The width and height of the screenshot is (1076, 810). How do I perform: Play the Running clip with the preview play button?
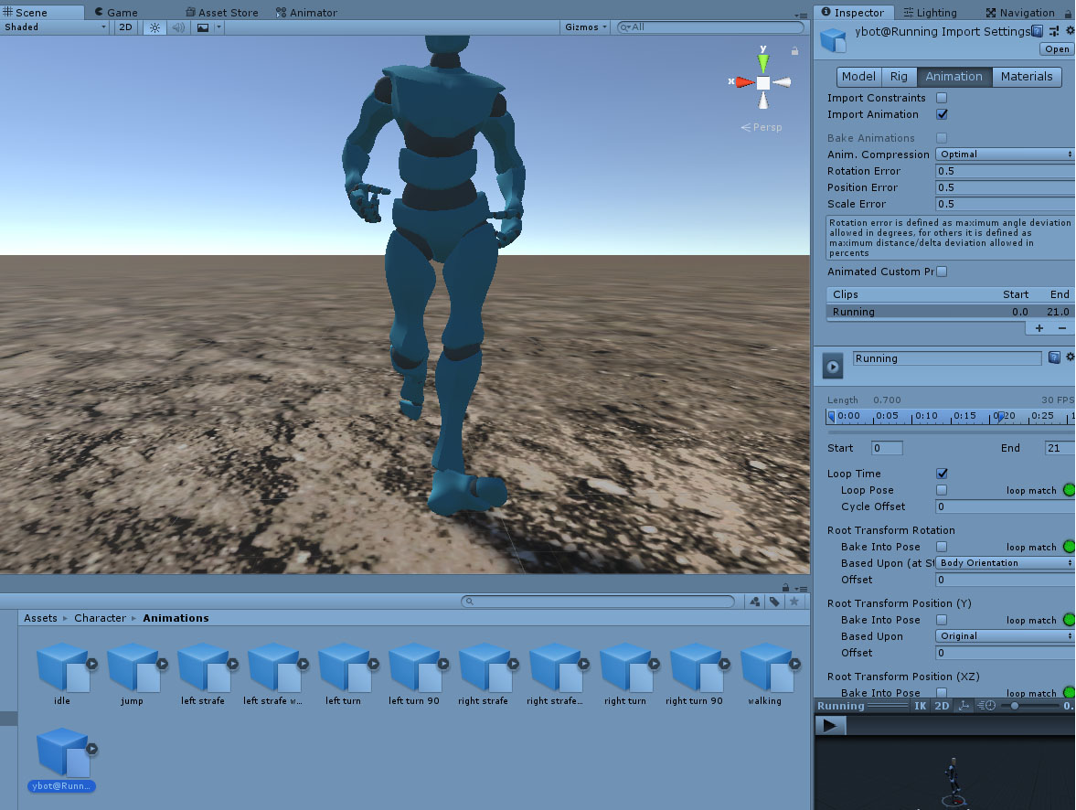pyautogui.click(x=831, y=366)
